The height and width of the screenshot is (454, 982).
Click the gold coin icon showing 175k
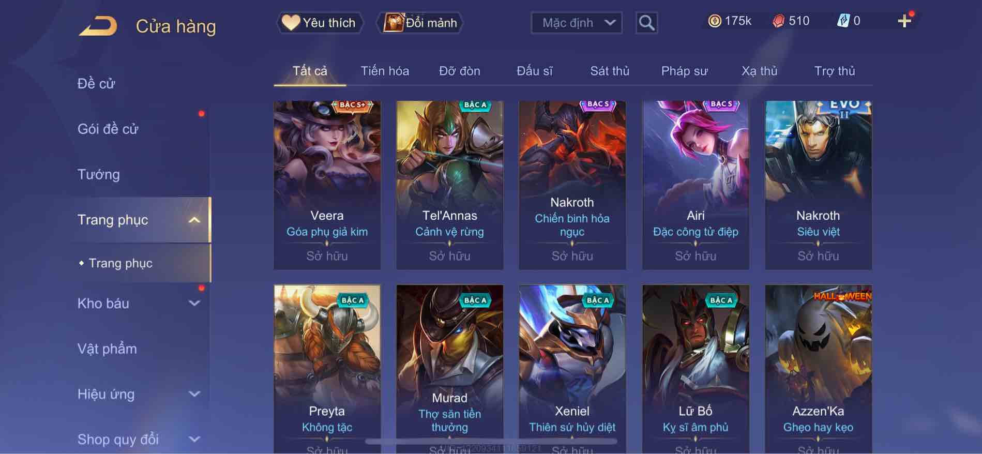pyautogui.click(x=714, y=21)
